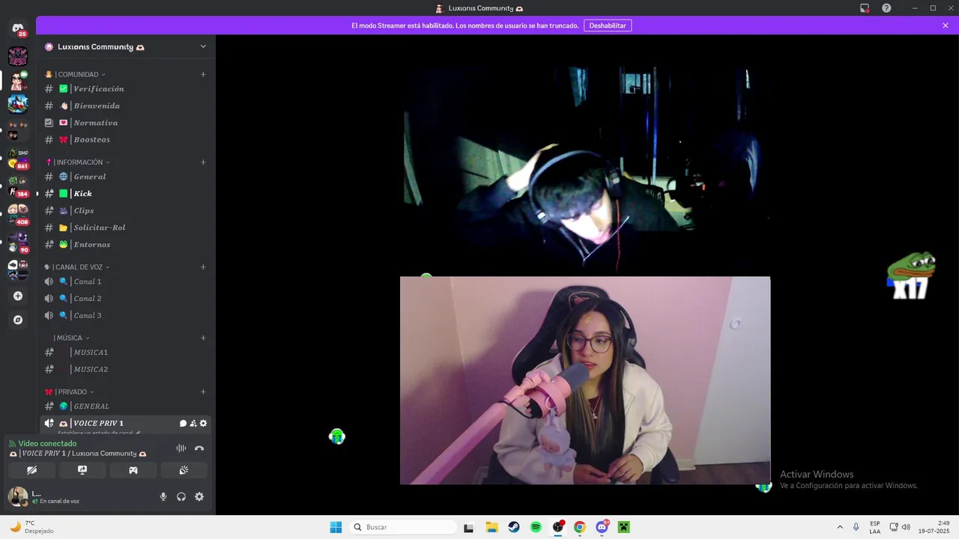Click the Buscar taskbar search box
This screenshot has height=539, width=959.
click(403, 527)
